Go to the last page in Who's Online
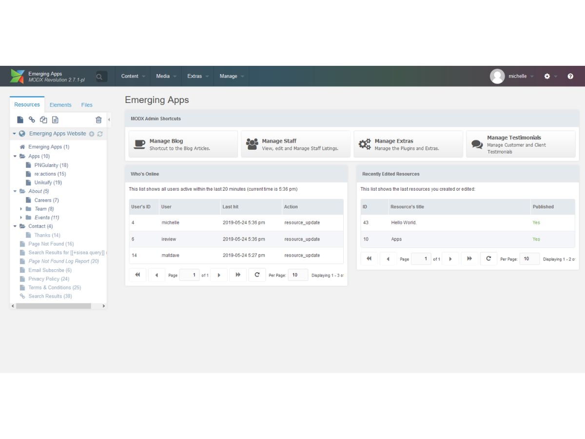Screen dimensions: 585x439 [238, 275]
